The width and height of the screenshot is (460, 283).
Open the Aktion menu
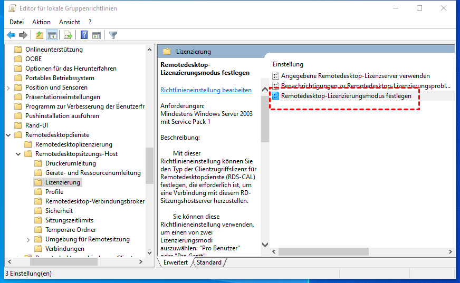click(41, 22)
